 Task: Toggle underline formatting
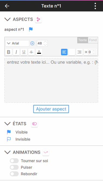pyautogui.click(x=24, y=52)
